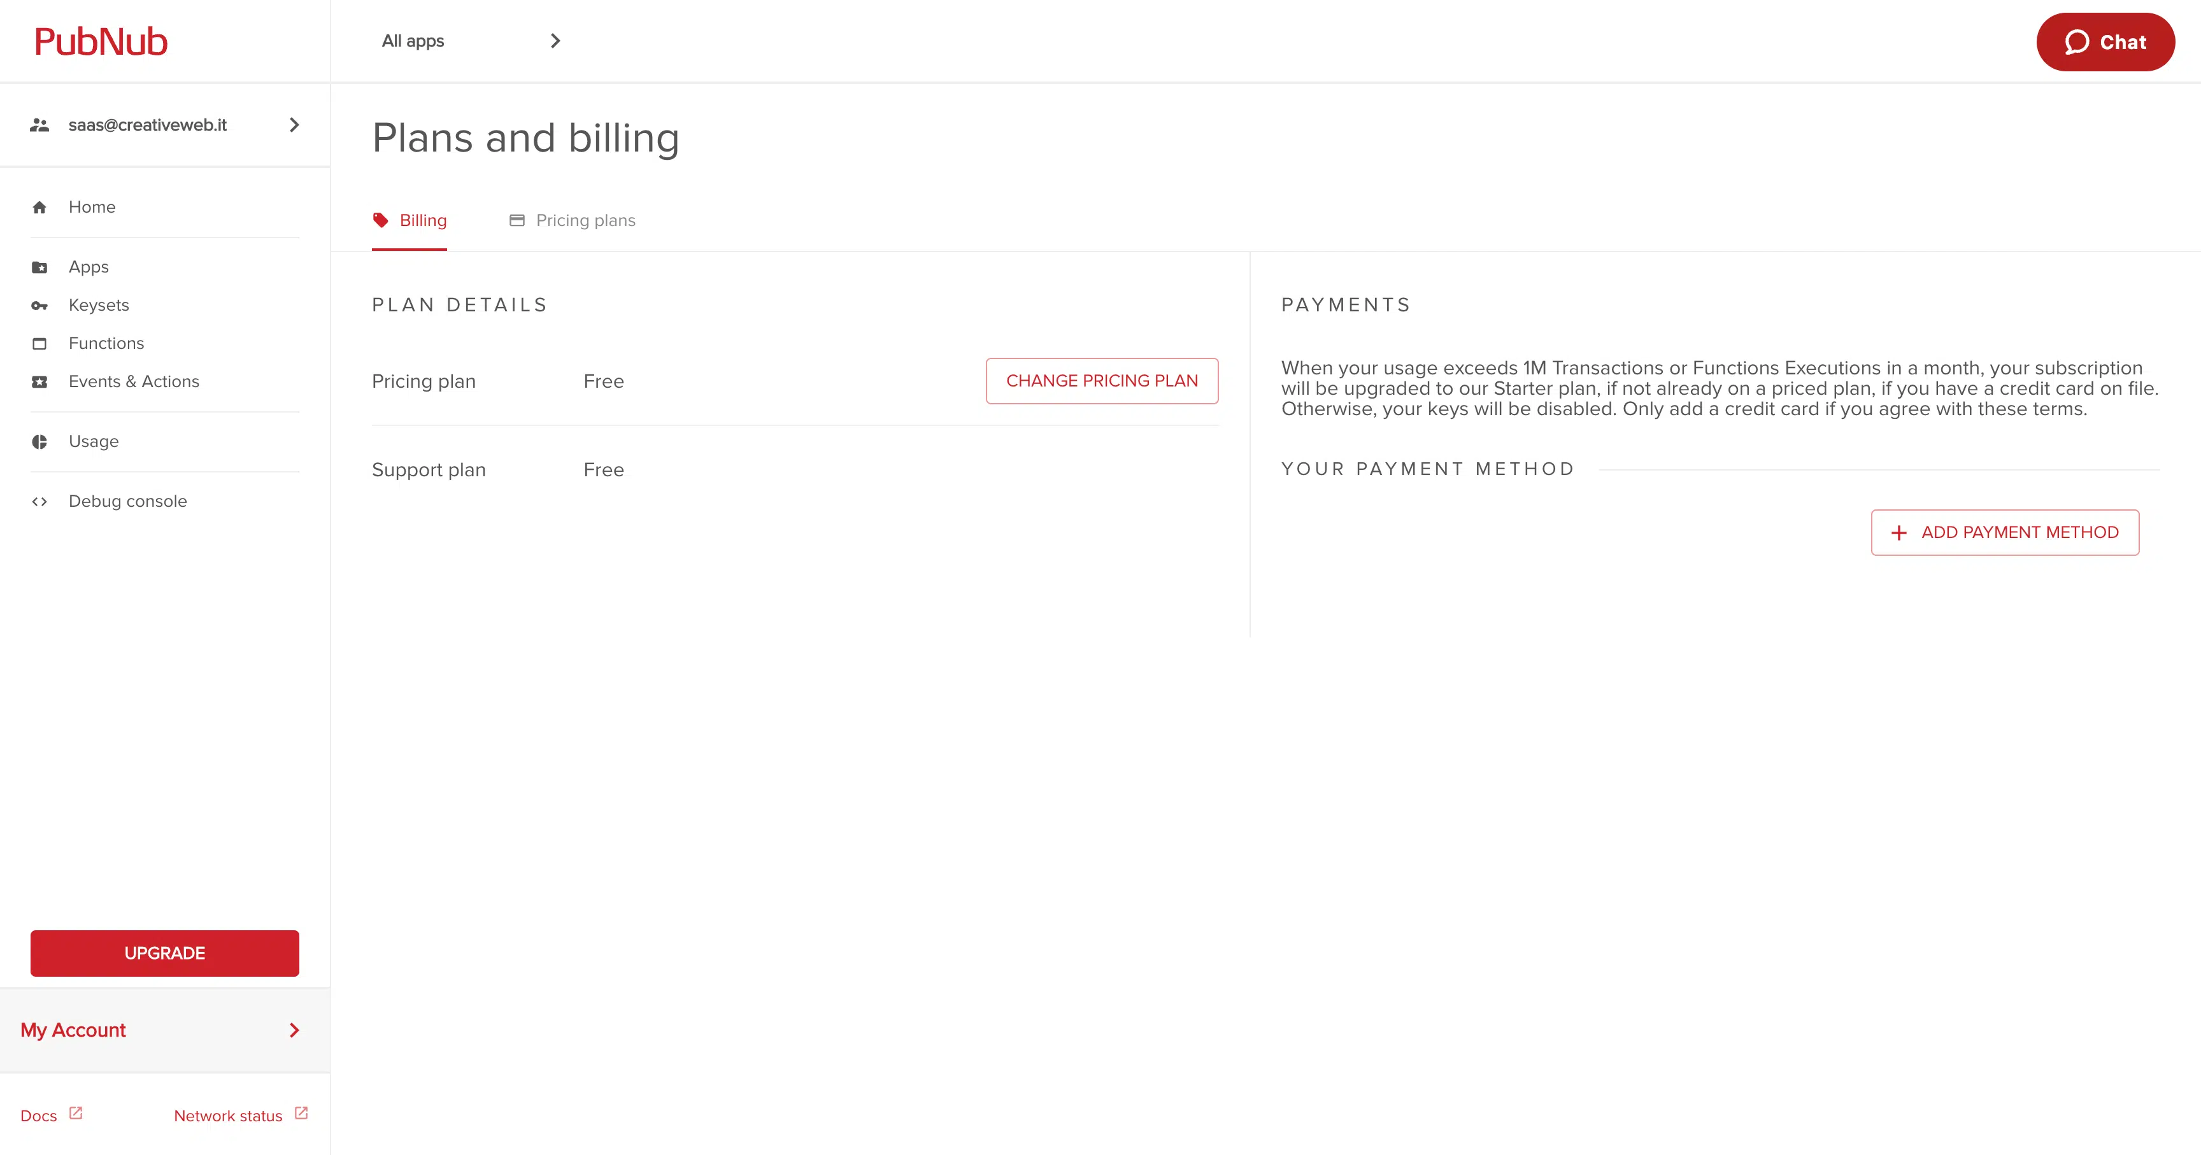The image size is (2201, 1155).
Task: Click the Home house icon
Action: (x=39, y=208)
